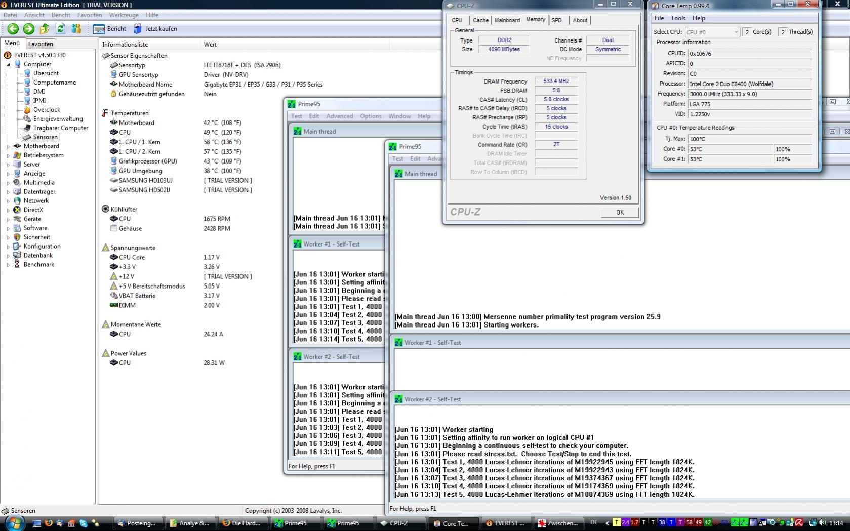Viewport: 850px width, 531px height.
Task: Select the Energieverwaltung tree item
Action: click(58, 119)
